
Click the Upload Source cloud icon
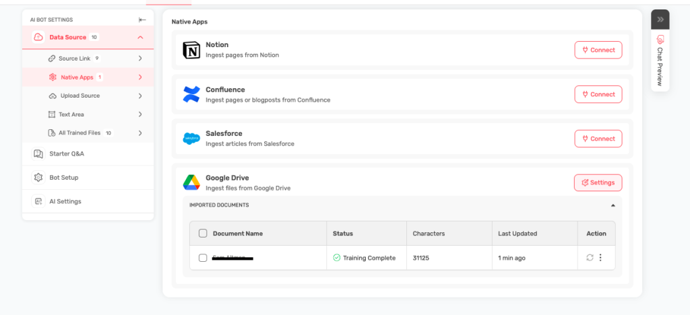coord(53,96)
